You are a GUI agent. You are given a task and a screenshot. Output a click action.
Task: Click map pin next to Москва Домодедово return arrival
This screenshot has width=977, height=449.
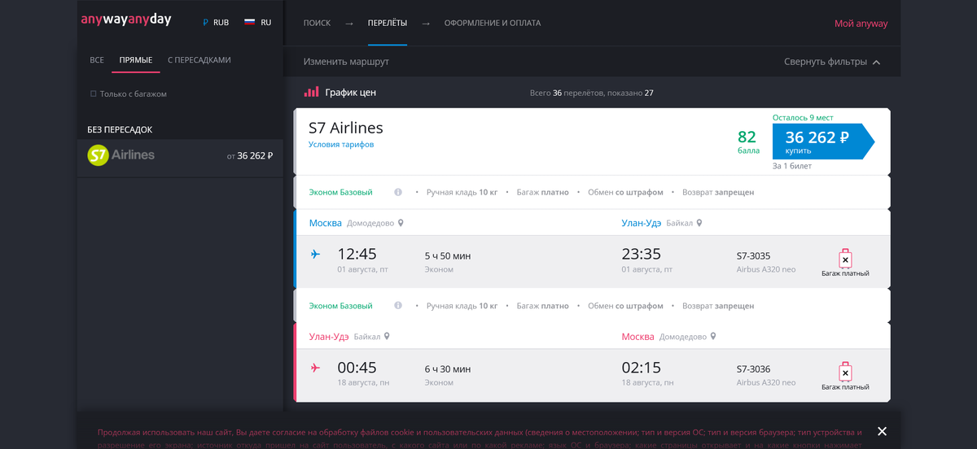[713, 336]
